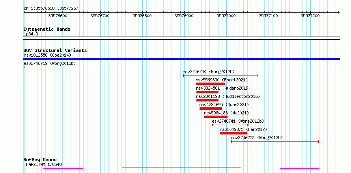
Task: Click the Cytogenetic Bands track title
Action: point(47,29)
